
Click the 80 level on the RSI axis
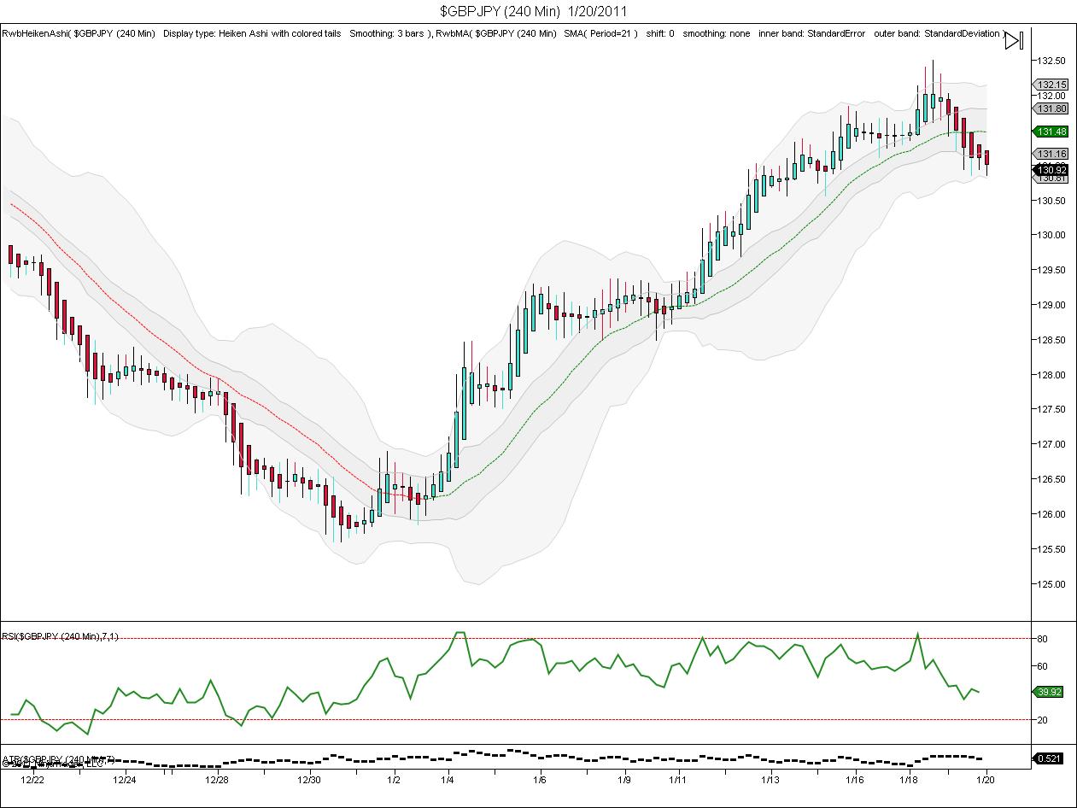pyautogui.click(x=1042, y=639)
